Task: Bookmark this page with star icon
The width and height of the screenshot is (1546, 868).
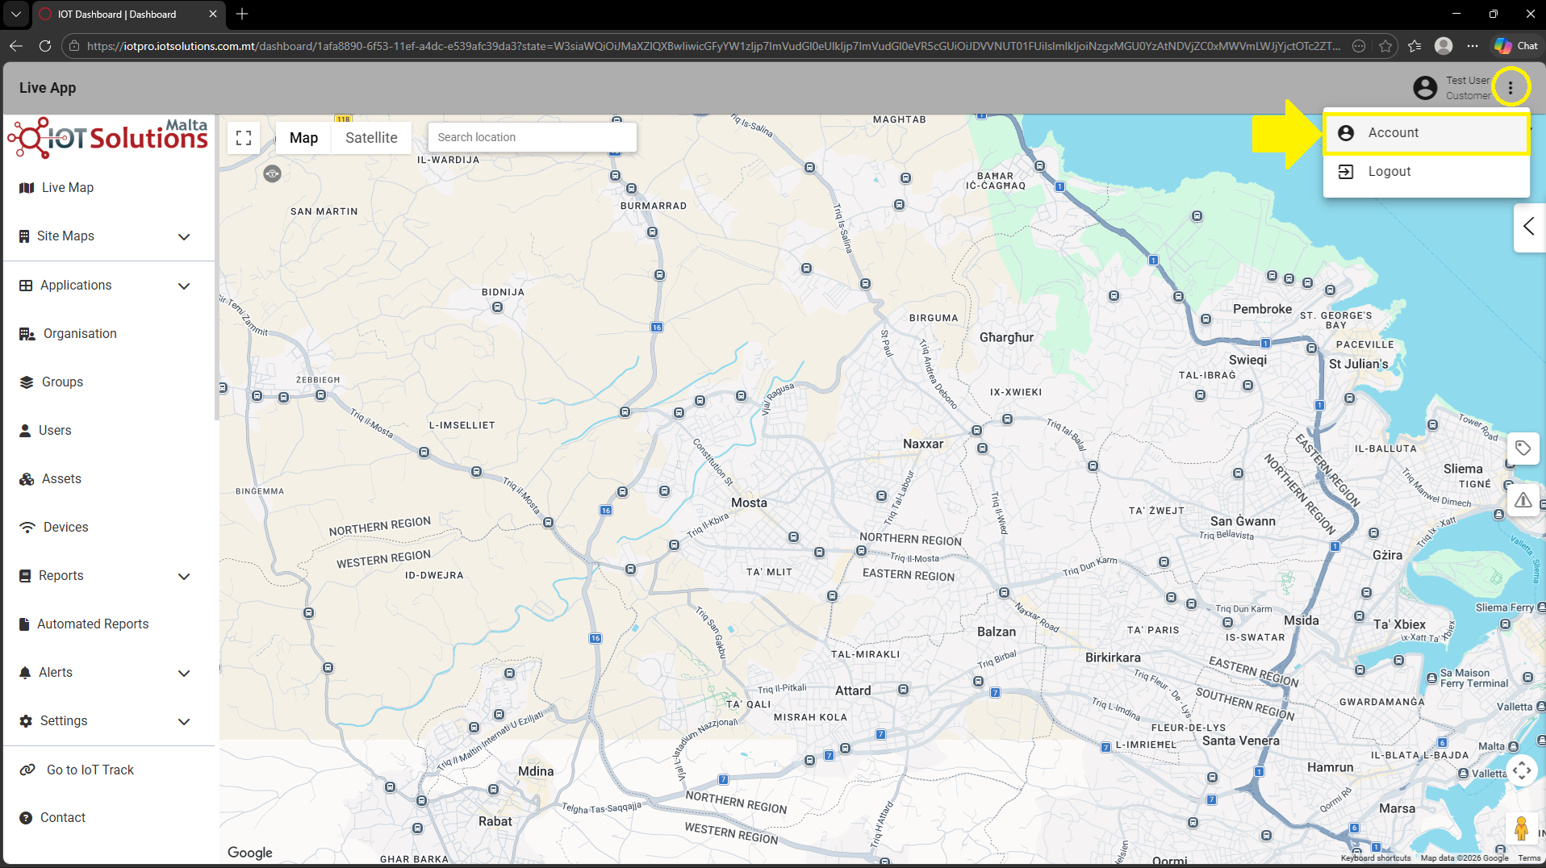Action: point(1385,46)
